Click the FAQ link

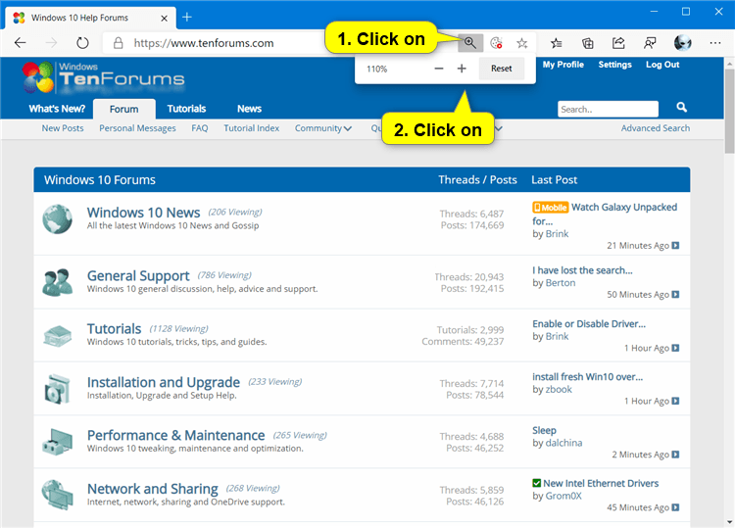(x=200, y=128)
